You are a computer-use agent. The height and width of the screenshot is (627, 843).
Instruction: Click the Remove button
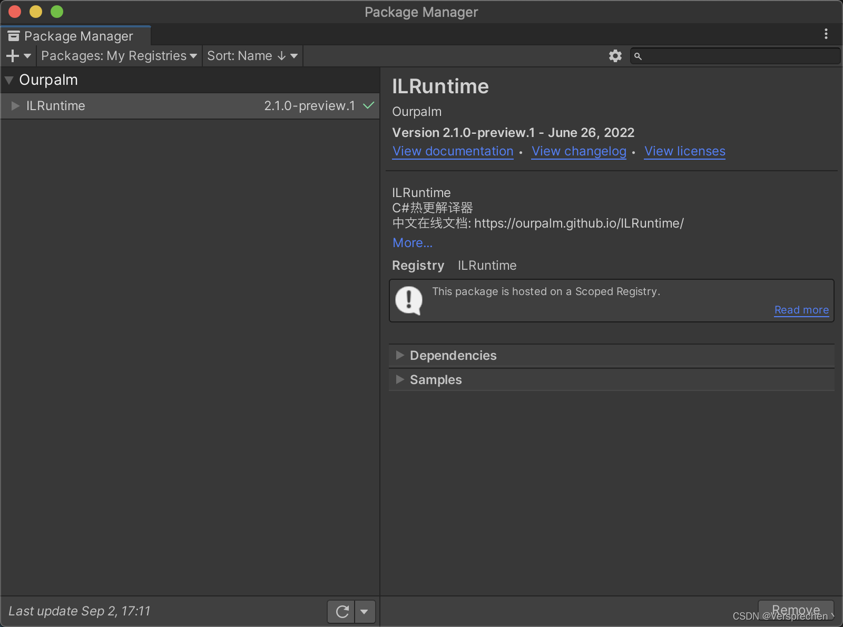[796, 610]
